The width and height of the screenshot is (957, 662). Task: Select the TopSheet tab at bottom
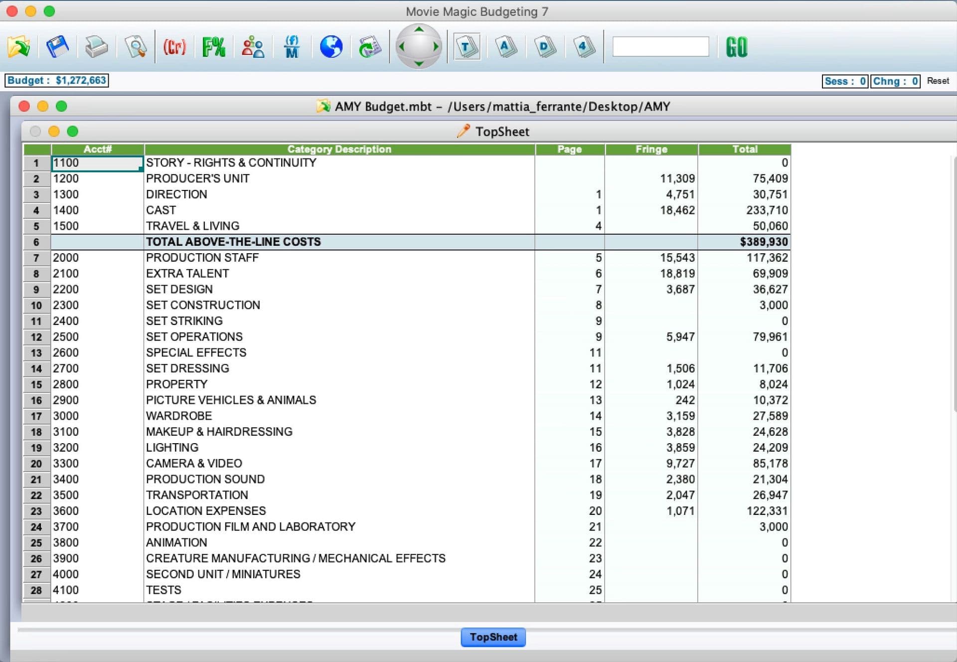click(x=493, y=637)
